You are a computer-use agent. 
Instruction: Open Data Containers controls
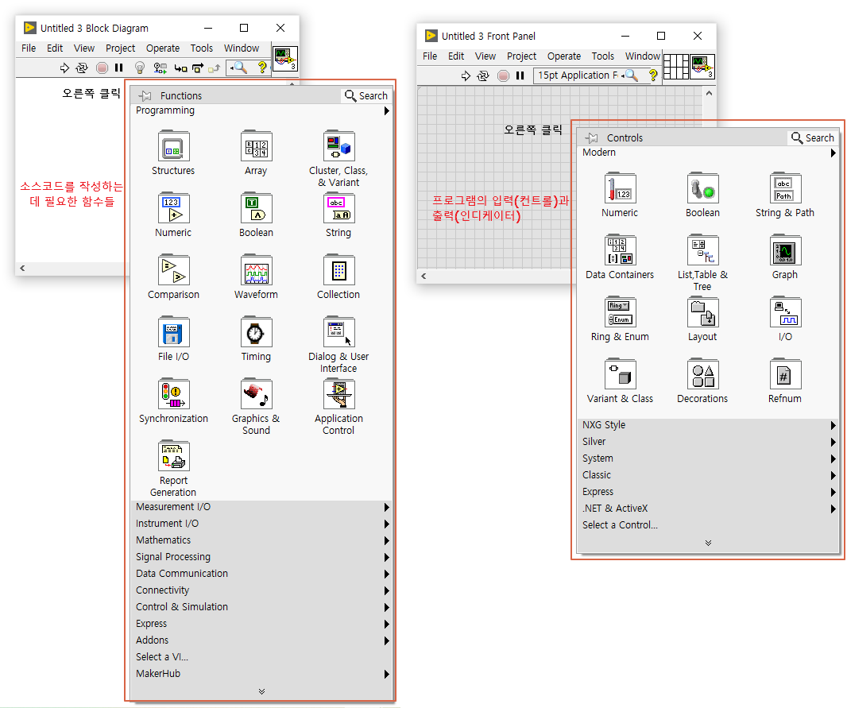(620, 250)
